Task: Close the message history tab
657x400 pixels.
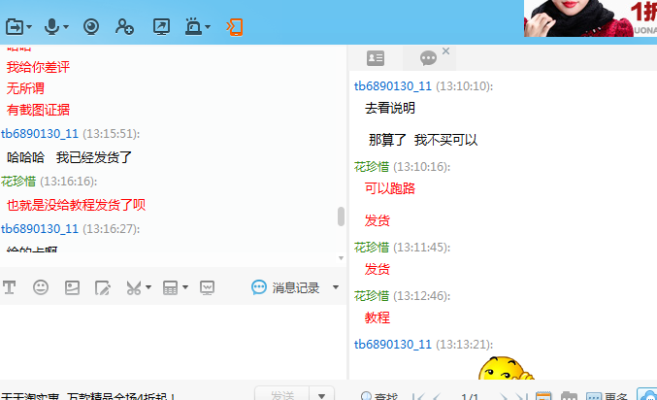Action: click(x=445, y=51)
